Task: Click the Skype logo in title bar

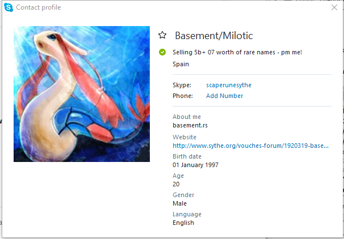Action: (9, 7)
